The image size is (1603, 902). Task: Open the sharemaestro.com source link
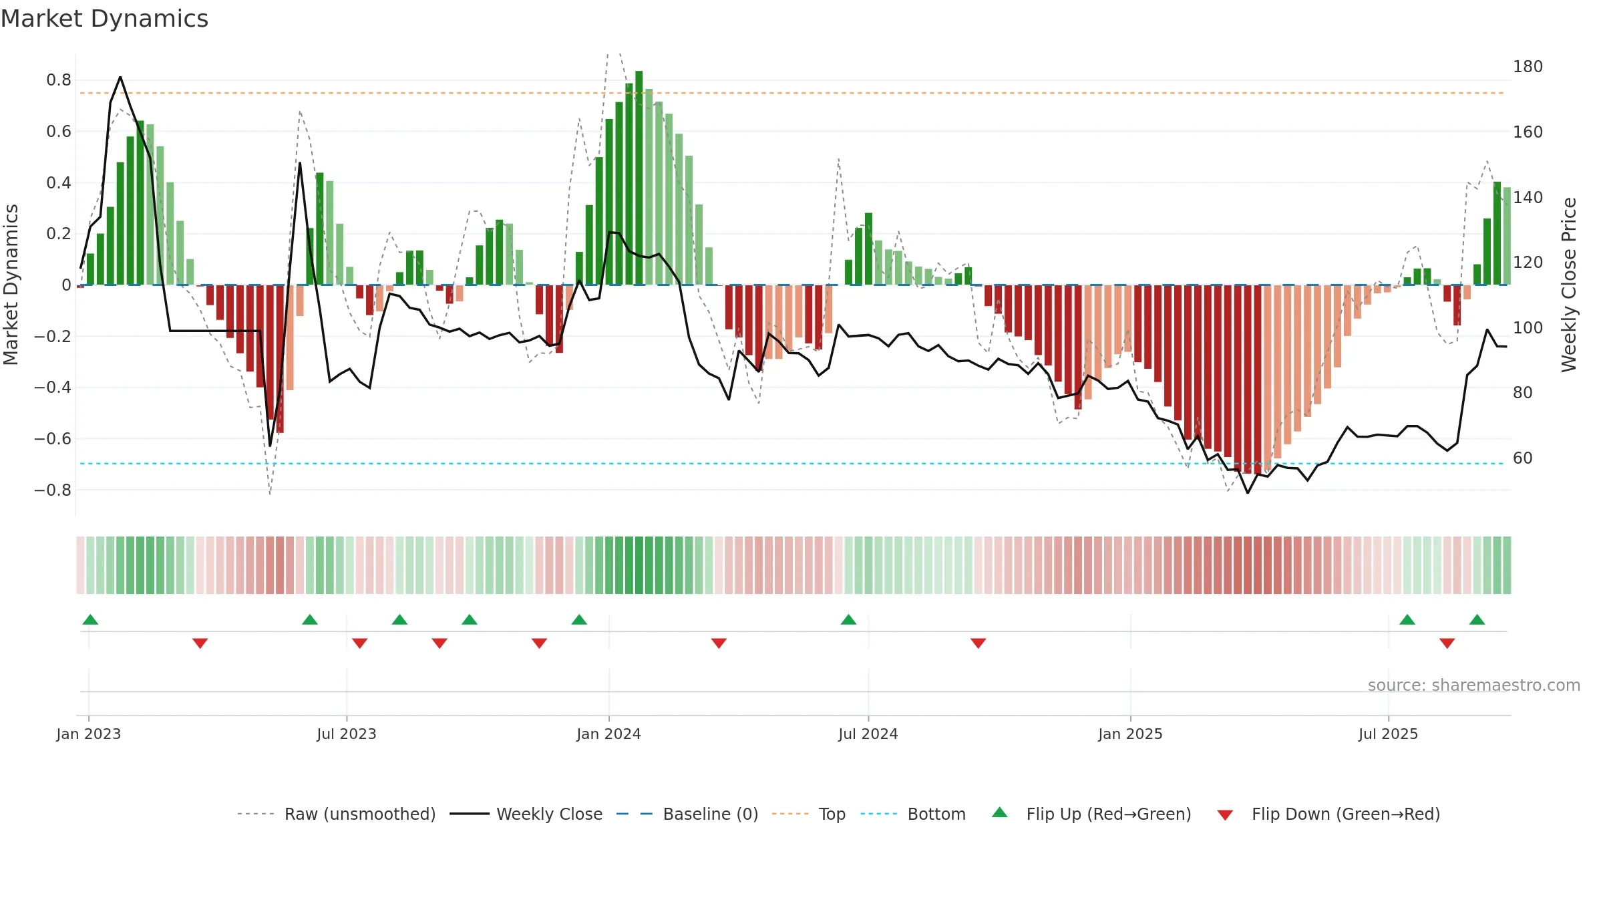click(x=1474, y=685)
